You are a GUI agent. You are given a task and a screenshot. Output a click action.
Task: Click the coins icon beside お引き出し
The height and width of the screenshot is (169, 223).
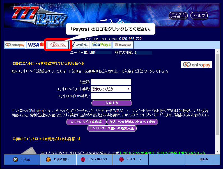click(49, 159)
